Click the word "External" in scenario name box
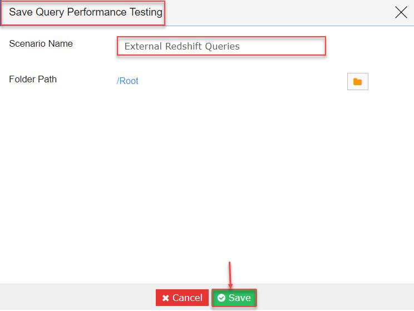Image resolution: width=414 pixels, height=311 pixels. [143, 46]
